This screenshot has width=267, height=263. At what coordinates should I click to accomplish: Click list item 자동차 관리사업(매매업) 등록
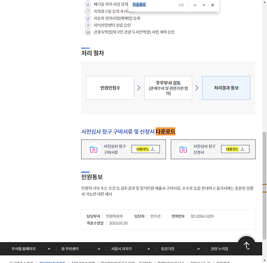pos(117,18)
